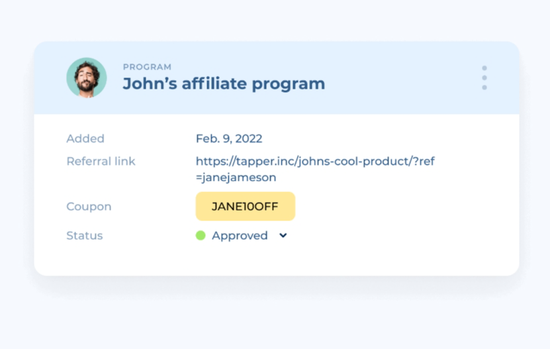Click the Coupon field label

(89, 206)
